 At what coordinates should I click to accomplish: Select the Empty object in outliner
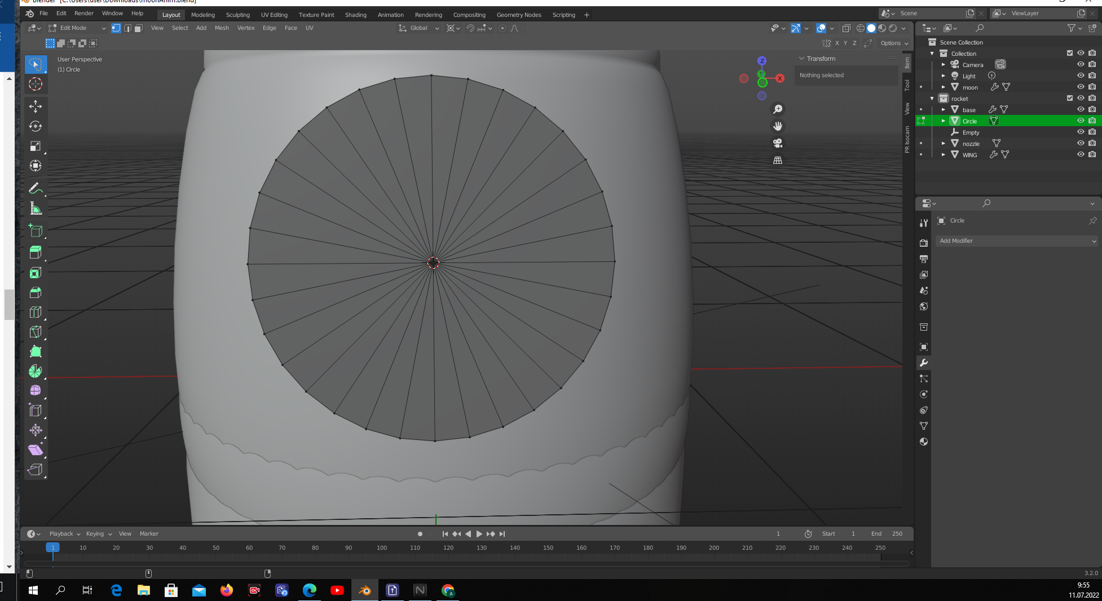point(971,132)
